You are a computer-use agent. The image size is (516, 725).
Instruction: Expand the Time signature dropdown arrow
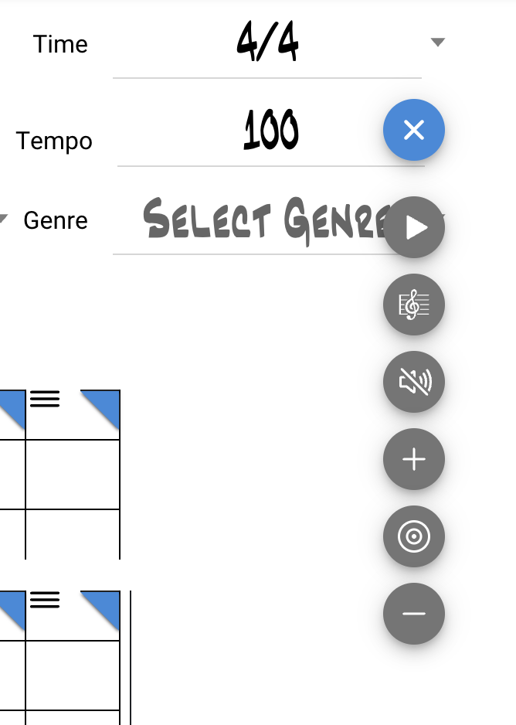(438, 43)
